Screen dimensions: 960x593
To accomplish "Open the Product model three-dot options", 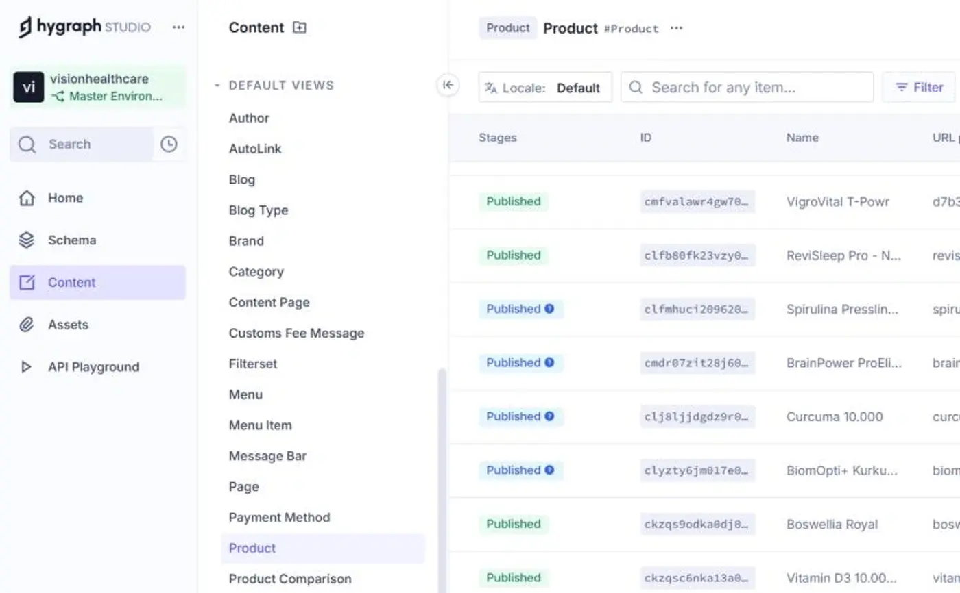I will (677, 29).
